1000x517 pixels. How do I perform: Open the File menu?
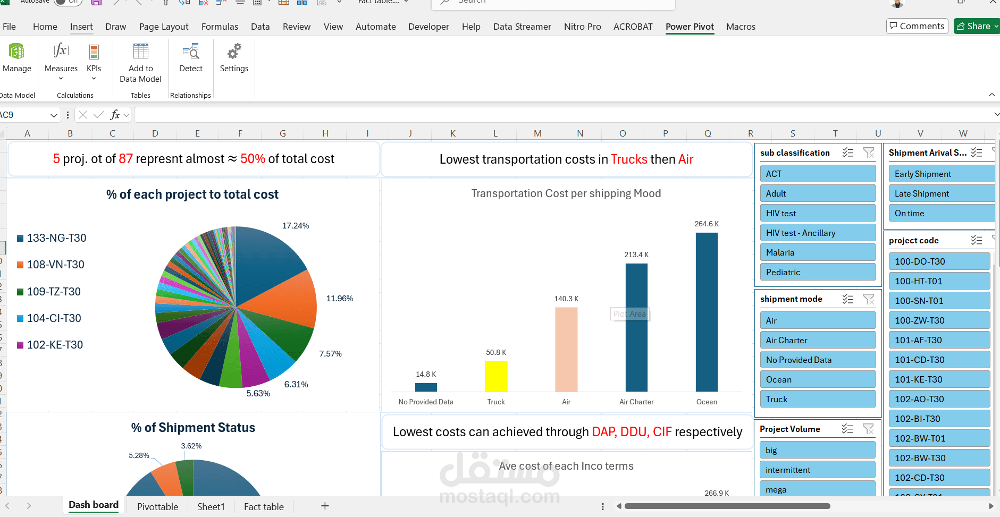[x=9, y=27]
